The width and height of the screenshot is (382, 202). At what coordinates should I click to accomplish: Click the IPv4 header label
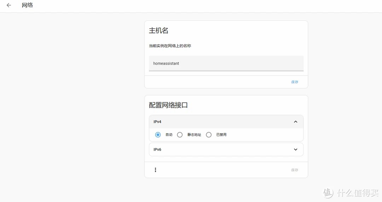[157, 122]
